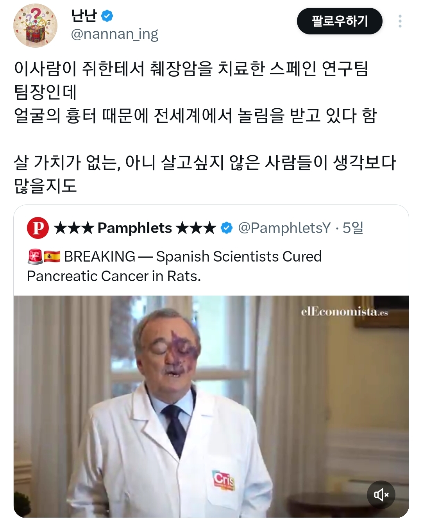This screenshot has width=422, height=520.
Task: Open the red Pamphlets profile icon
Action: click(38, 228)
